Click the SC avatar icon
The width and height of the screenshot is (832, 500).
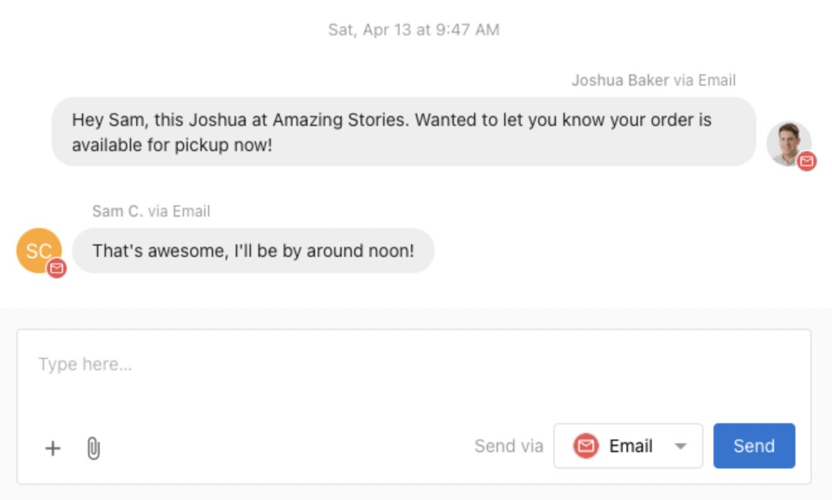(38, 251)
